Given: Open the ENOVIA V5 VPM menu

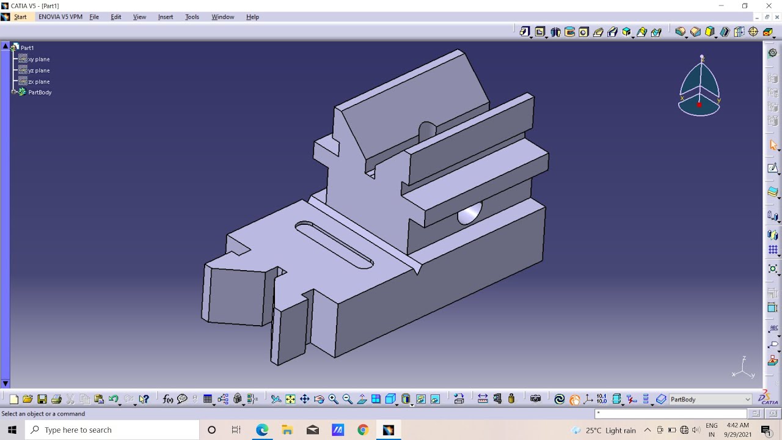Looking at the screenshot, I should pos(60,16).
